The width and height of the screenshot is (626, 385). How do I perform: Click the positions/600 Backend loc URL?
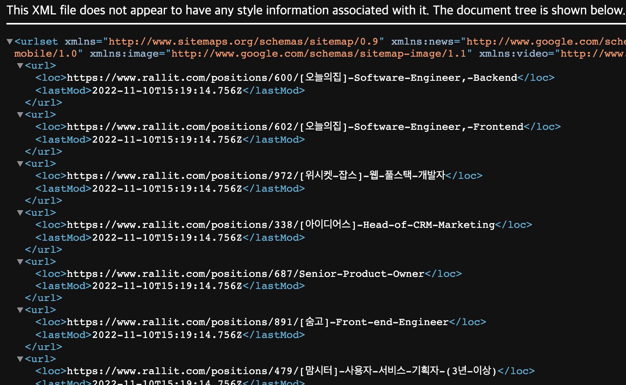click(x=292, y=78)
